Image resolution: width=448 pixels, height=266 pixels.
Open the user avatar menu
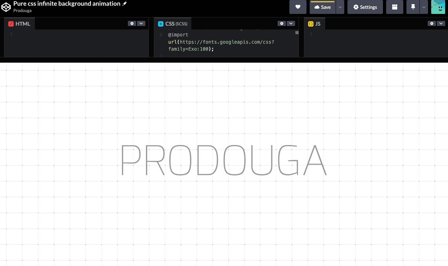pos(438,7)
